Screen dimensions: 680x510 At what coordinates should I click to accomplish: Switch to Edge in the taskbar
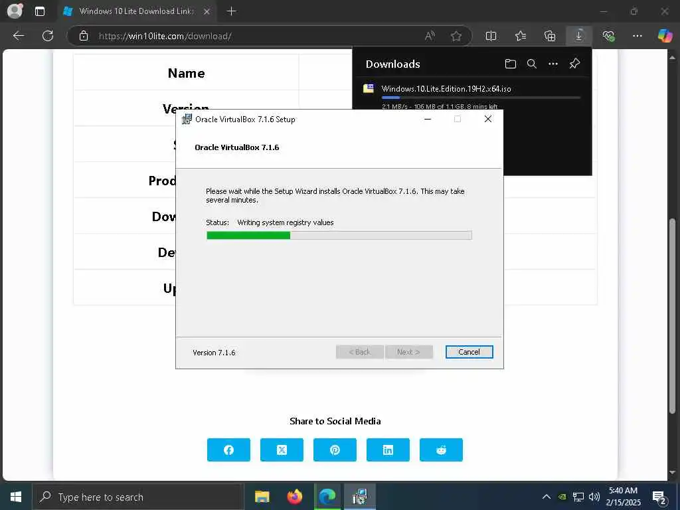(327, 497)
